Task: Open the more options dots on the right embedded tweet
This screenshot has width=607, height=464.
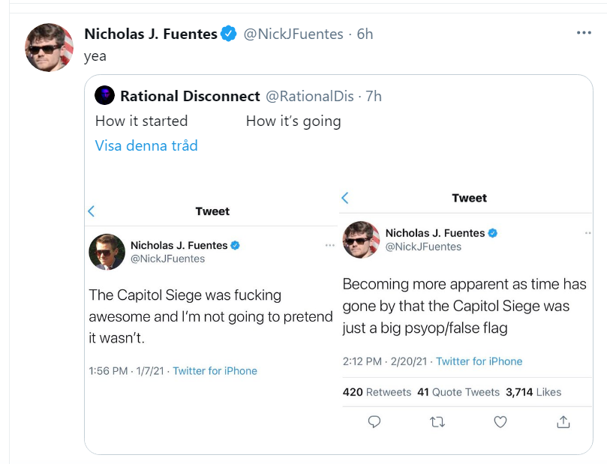Action: 587,233
